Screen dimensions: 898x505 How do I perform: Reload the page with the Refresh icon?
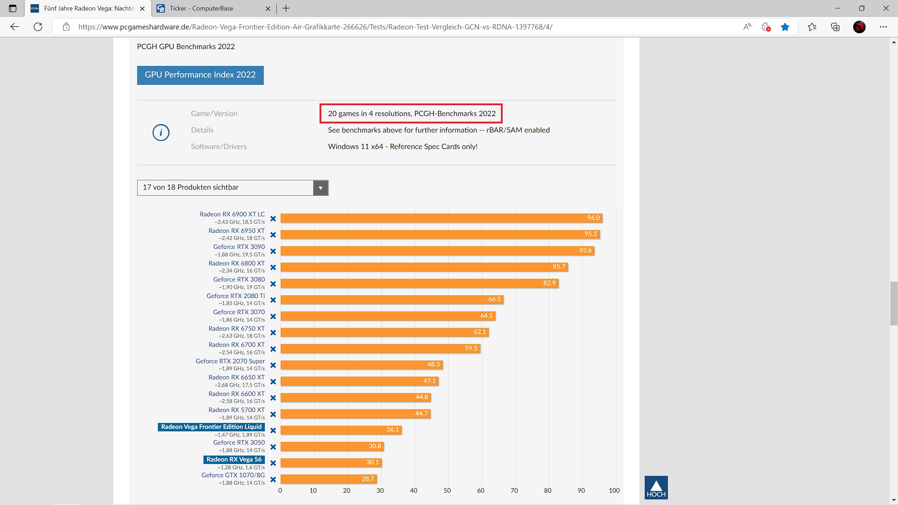click(38, 27)
